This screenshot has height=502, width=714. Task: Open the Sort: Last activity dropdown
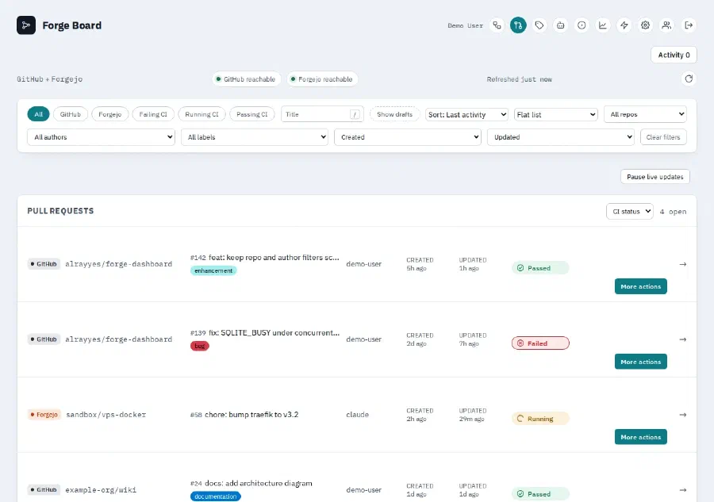[x=466, y=114]
